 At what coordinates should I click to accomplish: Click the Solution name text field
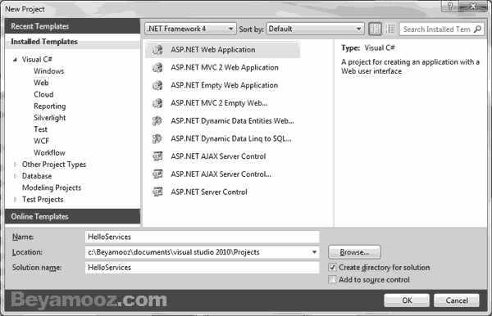[202, 268]
